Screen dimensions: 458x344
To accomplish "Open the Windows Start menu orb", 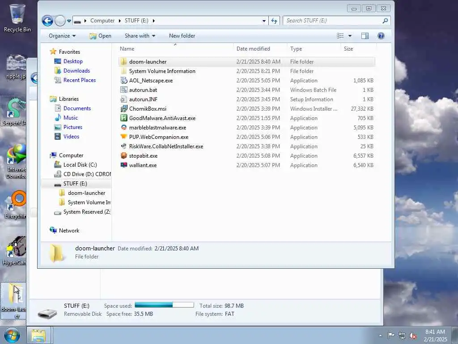I will point(12,335).
